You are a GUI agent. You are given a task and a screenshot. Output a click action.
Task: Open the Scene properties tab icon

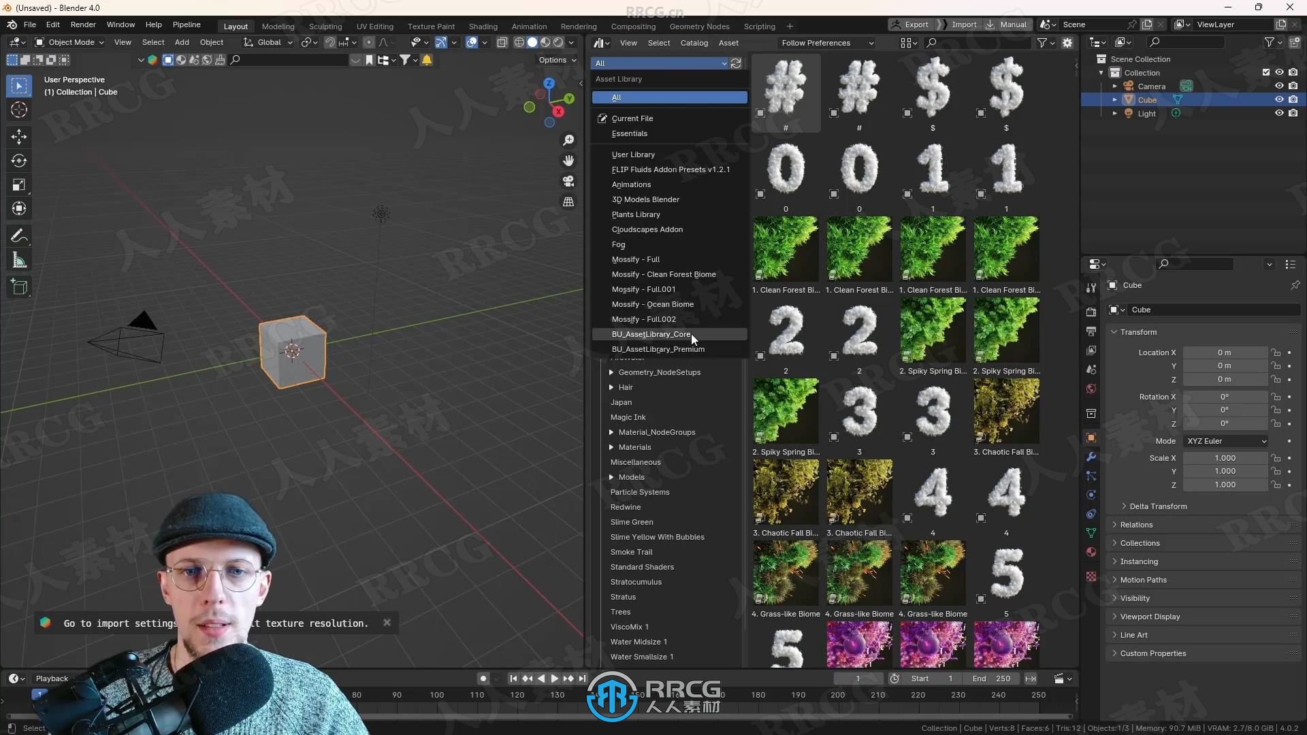click(x=1091, y=370)
